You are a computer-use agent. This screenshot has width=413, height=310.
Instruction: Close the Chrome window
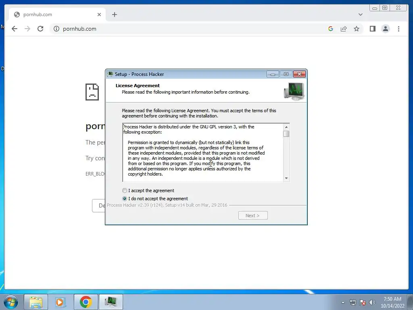[398, 8]
